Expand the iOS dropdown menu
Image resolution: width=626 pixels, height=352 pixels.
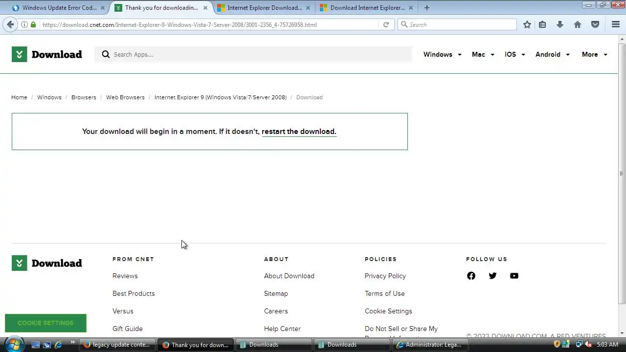[x=515, y=54]
